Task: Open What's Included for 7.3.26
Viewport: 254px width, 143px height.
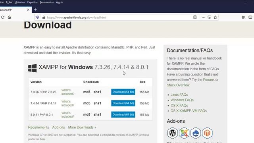Action: click(x=68, y=92)
